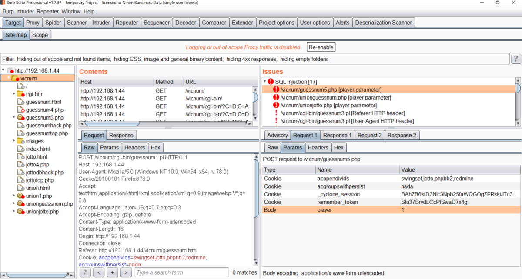This screenshot has height=279, width=522.
Task: Open the Intruder menu
Action: 25,11
